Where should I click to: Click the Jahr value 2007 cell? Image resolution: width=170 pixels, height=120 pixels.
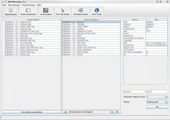click(x=156, y=31)
